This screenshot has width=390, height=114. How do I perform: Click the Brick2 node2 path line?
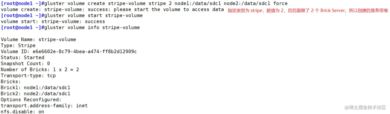click(35, 93)
